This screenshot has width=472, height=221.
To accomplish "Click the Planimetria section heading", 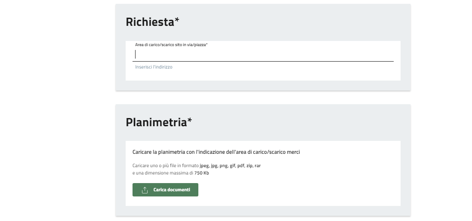I will (156, 122).
